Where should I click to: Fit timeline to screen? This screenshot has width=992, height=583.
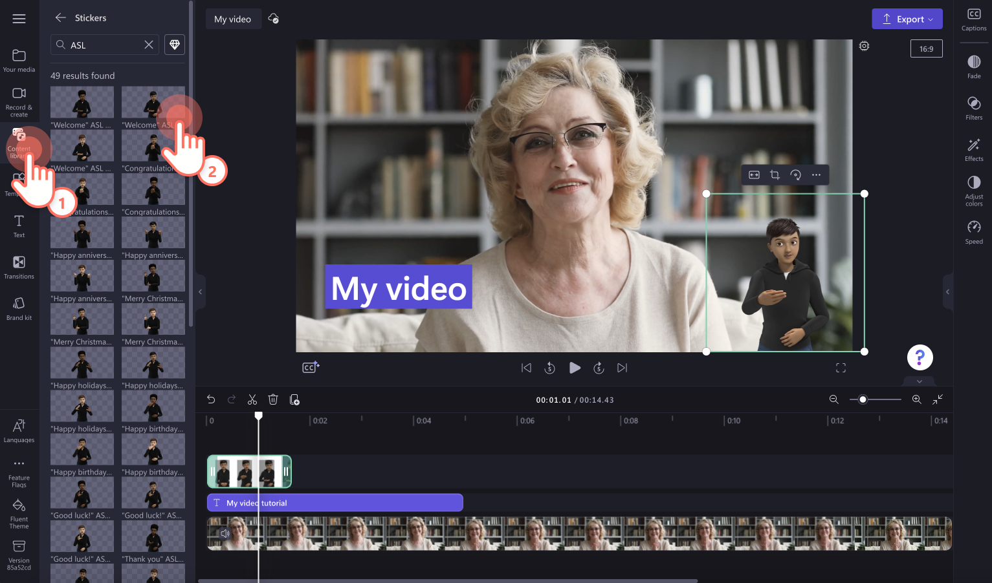pos(938,399)
